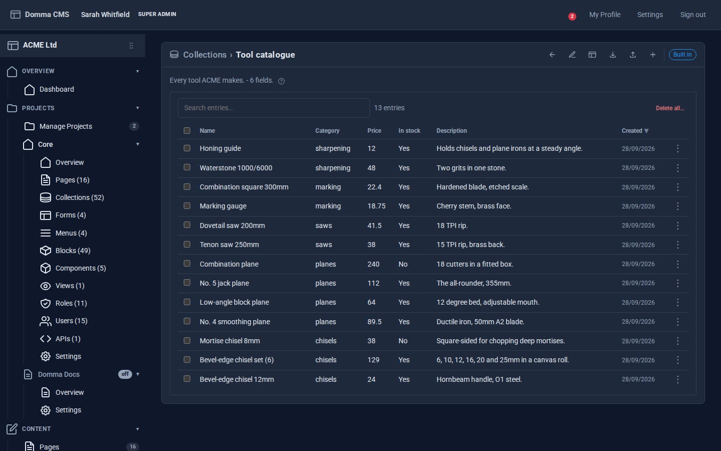Open row menu for Bevel-edge chisel 12mm
This screenshot has height=451, width=721.
coord(678,379)
